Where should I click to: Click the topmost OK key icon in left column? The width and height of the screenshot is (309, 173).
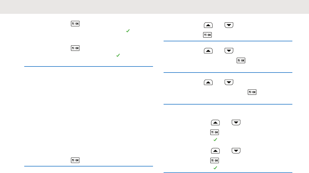75,24
